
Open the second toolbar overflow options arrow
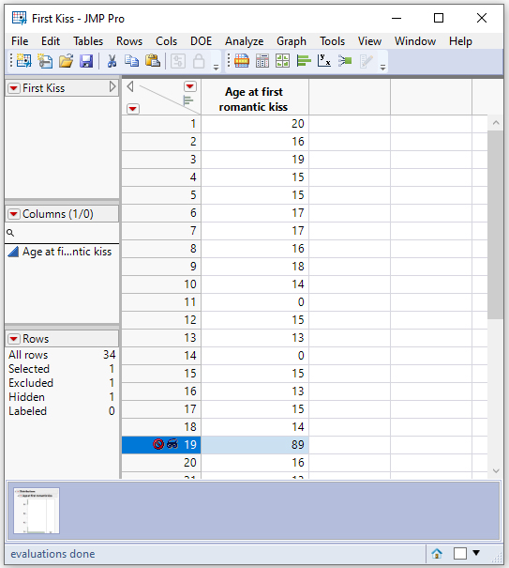coord(382,68)
